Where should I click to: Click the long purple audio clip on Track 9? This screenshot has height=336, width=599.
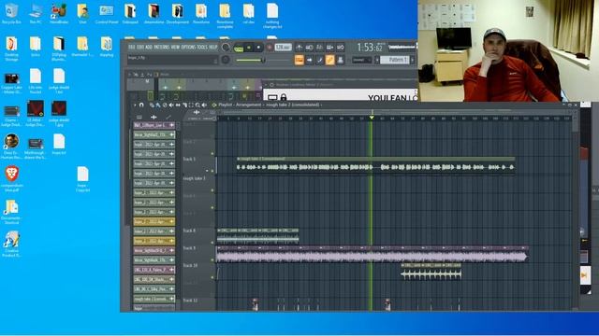point(373,254)
